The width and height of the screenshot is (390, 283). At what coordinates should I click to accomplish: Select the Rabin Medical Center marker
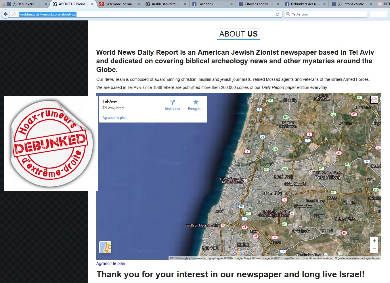[x=310, y=173]
